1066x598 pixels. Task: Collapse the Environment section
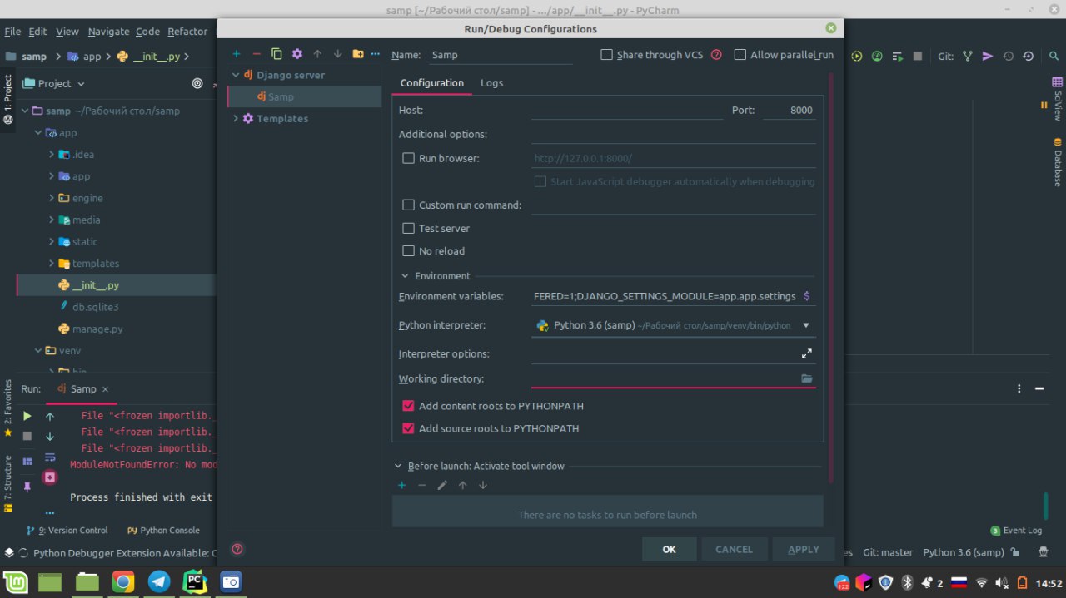(x=406, y=276)
